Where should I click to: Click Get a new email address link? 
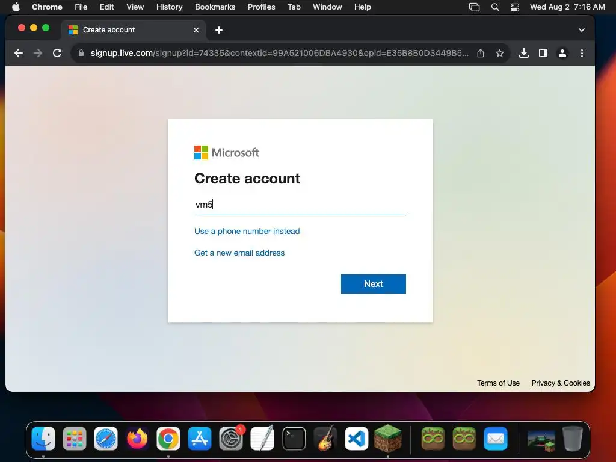(x=239, y=253)
